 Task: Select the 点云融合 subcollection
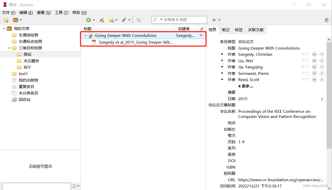click(31, 61)
